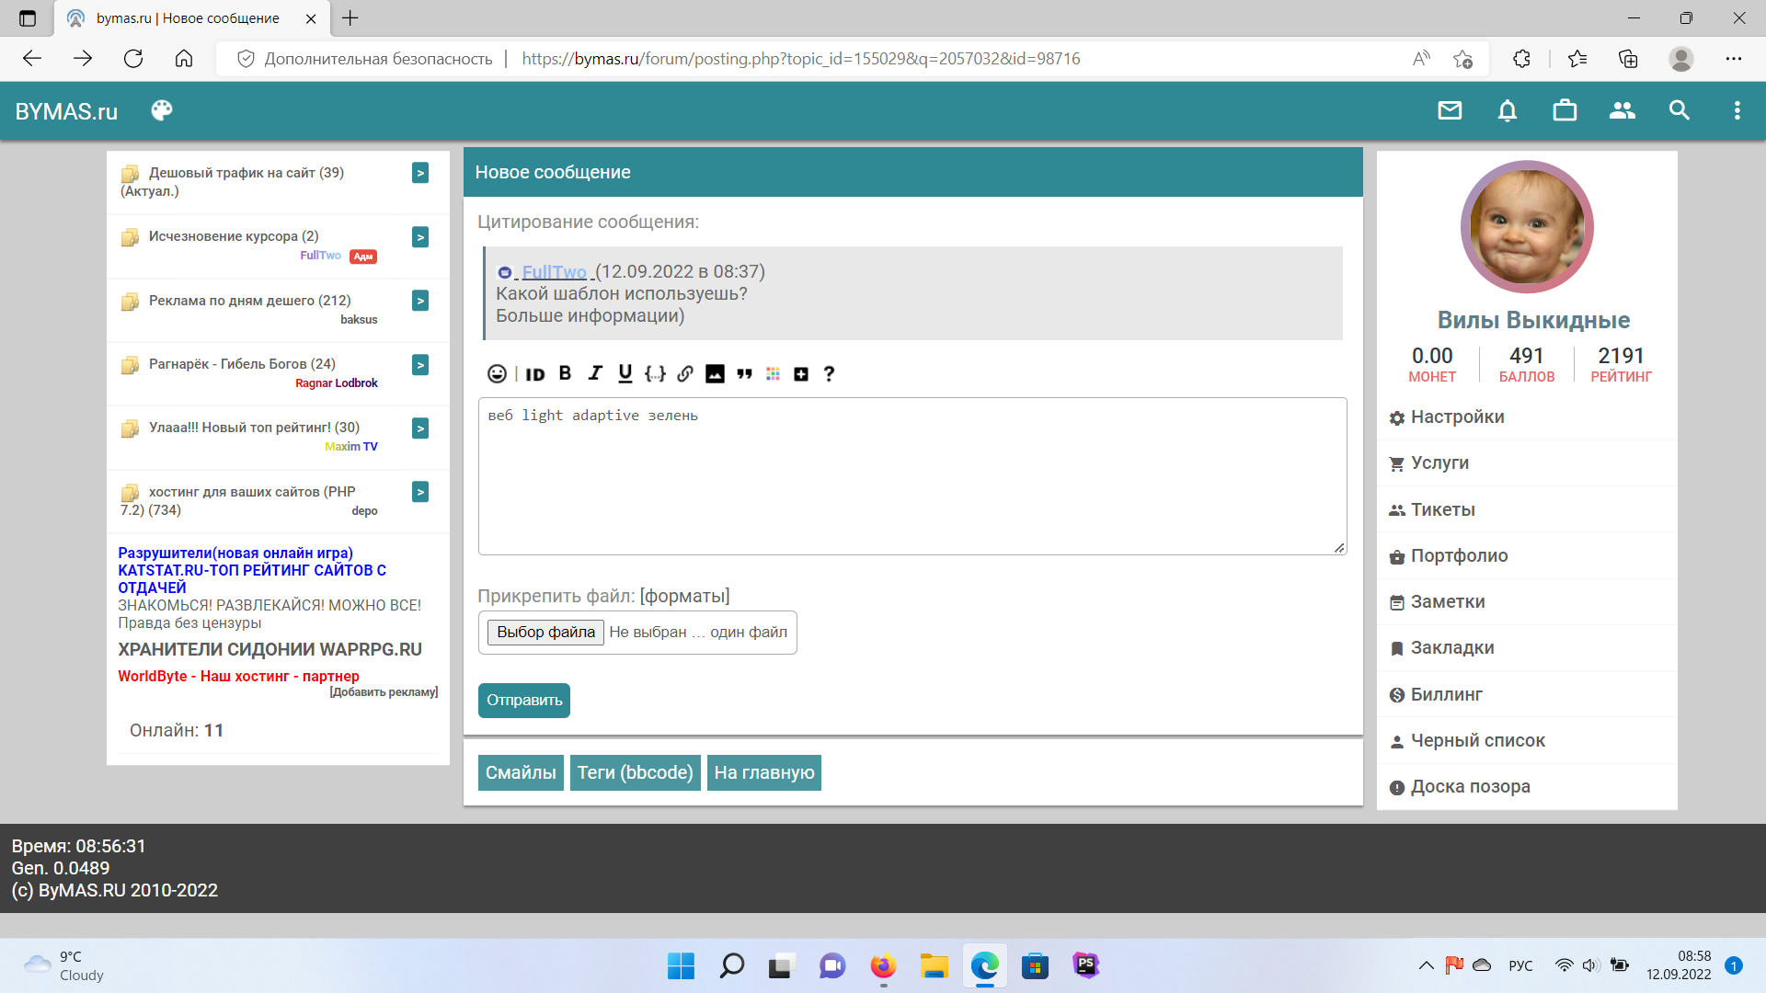Open the three-dot header menu
Image resolution: width=1766 pixels, height=993 pixels.
pos(1737,110)
